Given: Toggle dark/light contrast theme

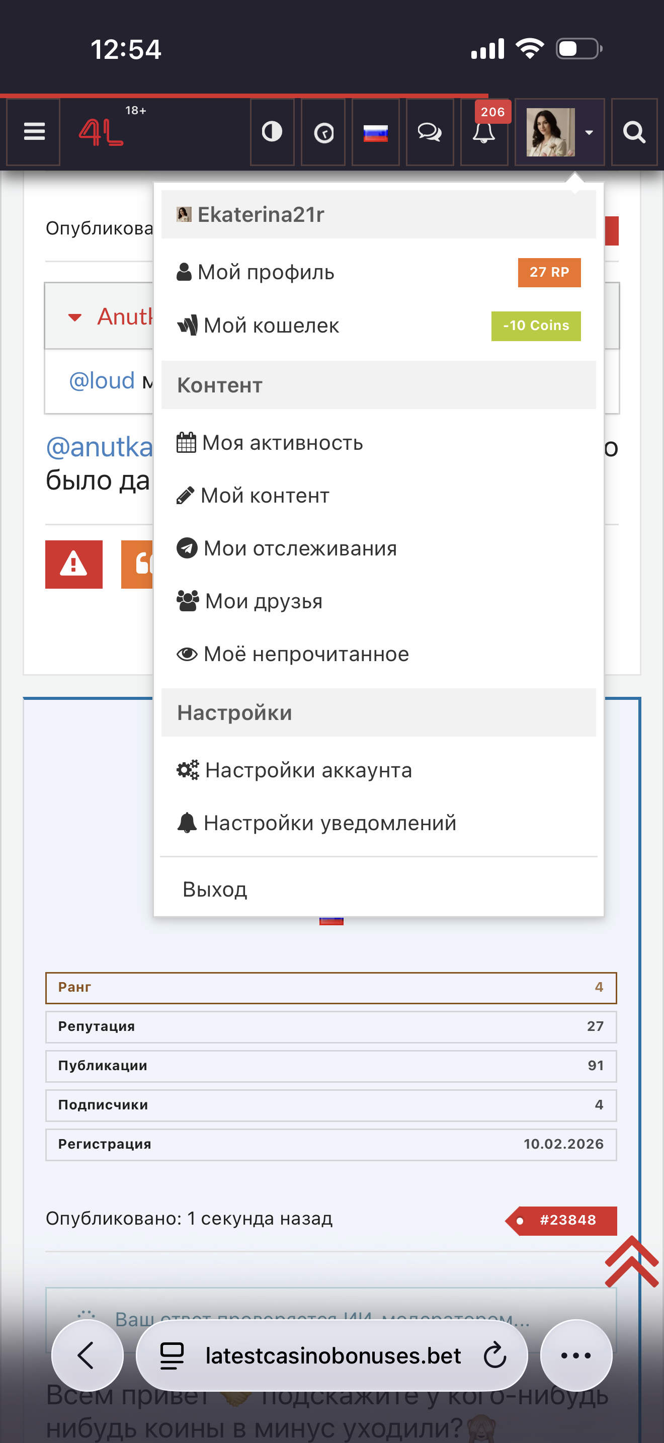Looking at the screenshot, I should click(272, 132).
